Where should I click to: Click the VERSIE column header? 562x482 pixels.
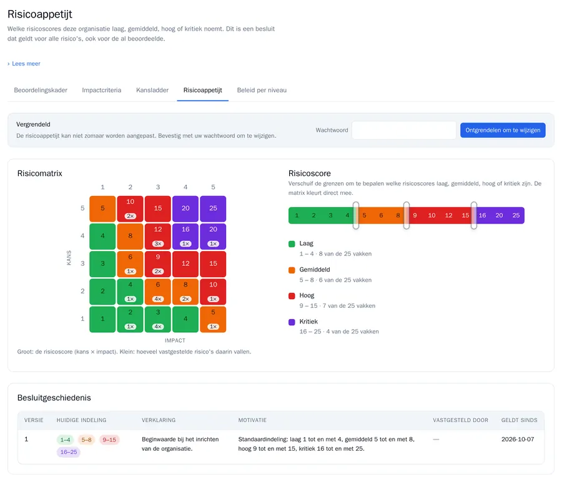click(34, 420)
